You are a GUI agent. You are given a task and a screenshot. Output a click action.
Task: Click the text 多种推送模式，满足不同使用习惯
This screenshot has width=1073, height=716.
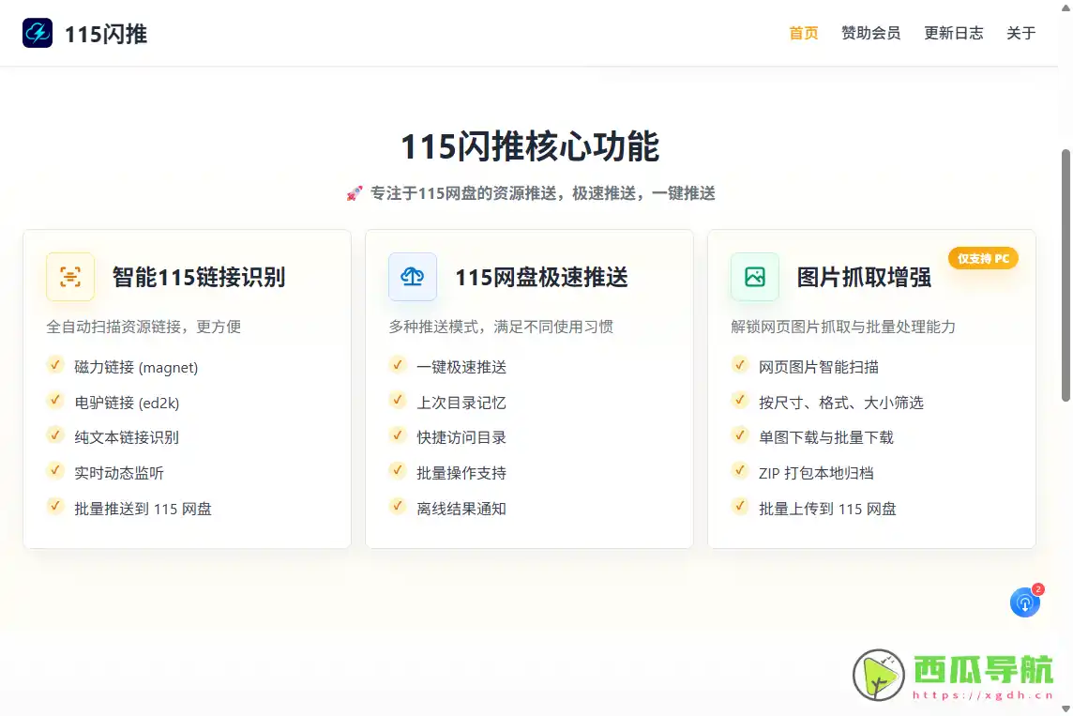[501, 327]
